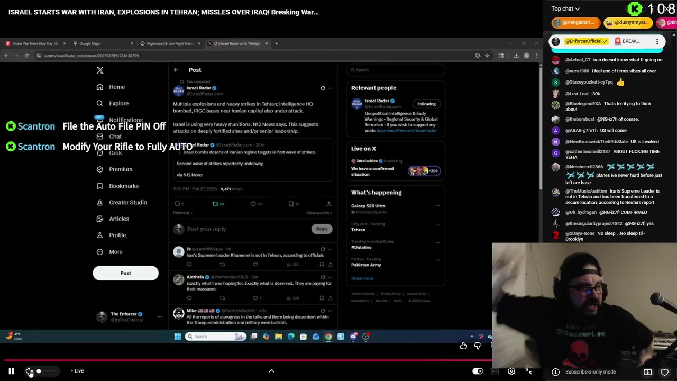Open Tehran trending topic options
The height and width of the screenshot is (381, 677).
(x=437, y=225)
